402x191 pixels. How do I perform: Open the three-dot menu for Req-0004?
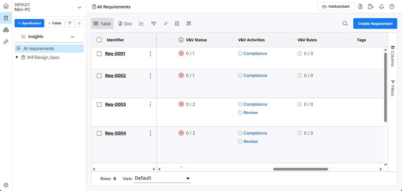(x=150, y=133)
